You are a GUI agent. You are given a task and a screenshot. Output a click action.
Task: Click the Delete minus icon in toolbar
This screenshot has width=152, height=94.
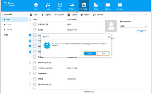(69, 15)
